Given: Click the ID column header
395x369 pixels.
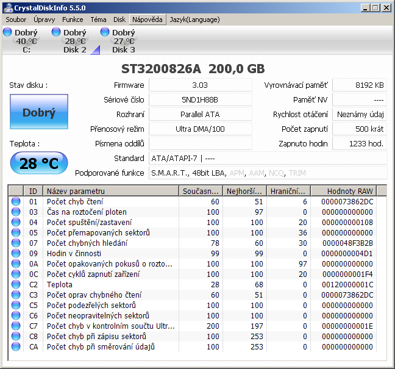Looking at the screenshot, I should pos(34,191).
